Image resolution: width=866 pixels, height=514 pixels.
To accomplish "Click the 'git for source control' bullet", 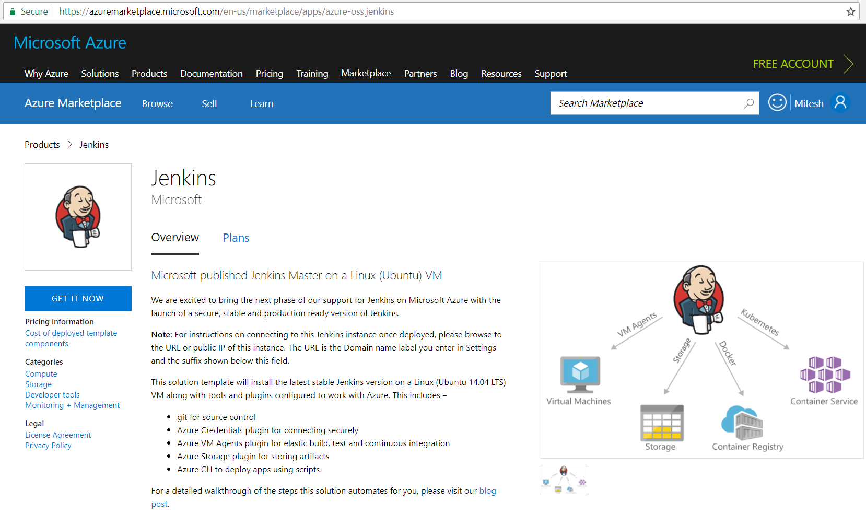I will (x=217, y=417).
